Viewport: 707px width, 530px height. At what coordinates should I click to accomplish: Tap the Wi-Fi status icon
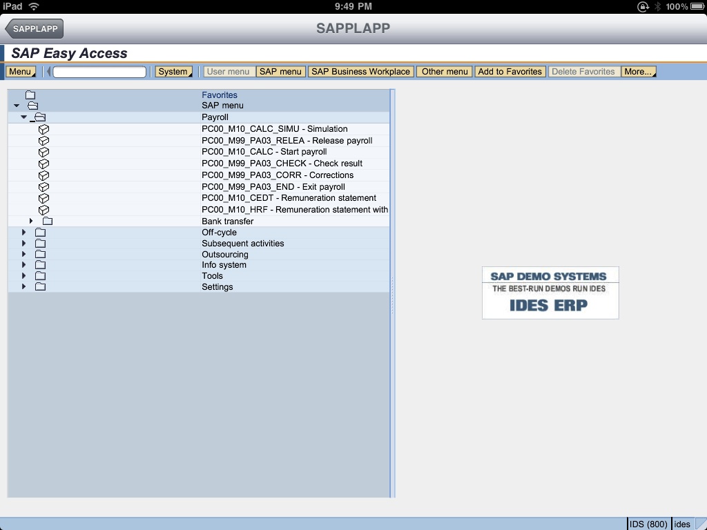click(34, 6)
